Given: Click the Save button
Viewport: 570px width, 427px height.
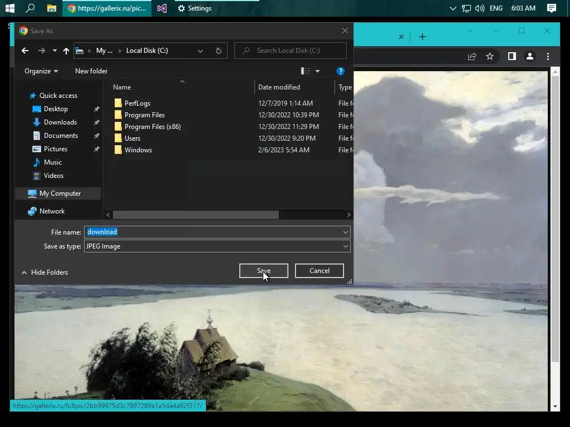Looking at the screenshot, I should click(x=263, y=271).
